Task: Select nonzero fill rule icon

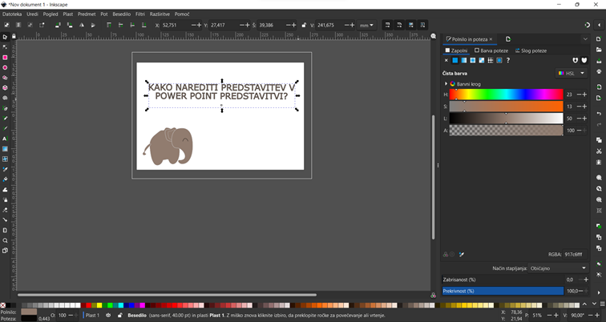Action: [584, 60]
